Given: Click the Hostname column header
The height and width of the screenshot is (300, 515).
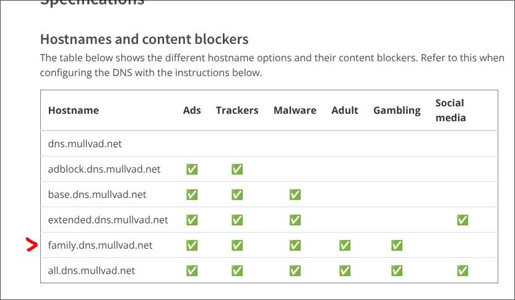Looking at the screenshot, I should (x=73, y=110).
